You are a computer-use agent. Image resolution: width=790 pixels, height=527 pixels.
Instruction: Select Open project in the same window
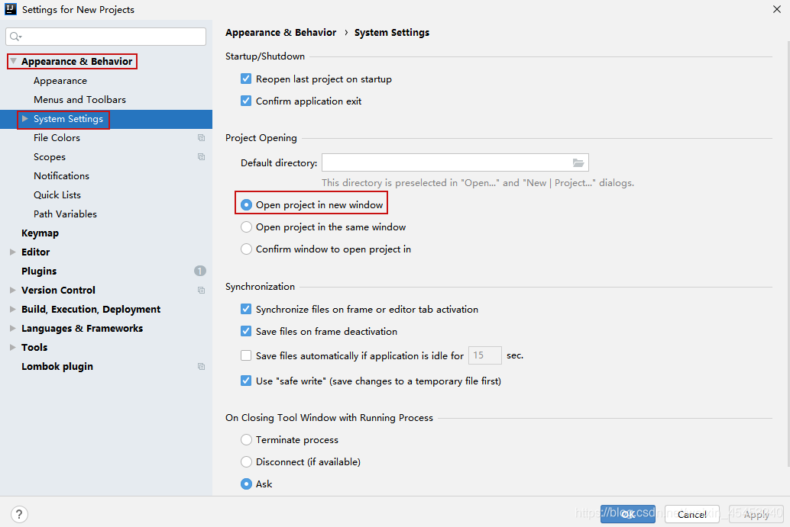tap(246, 227)
